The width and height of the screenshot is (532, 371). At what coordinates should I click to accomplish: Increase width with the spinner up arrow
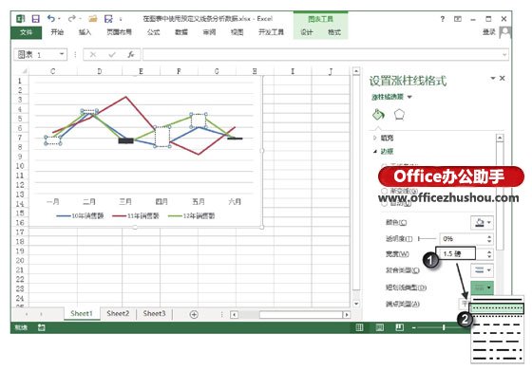click(x=489, y=251)
